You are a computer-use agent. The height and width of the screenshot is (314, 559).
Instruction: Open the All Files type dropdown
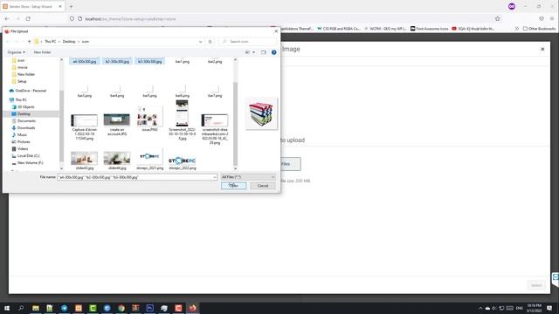click(248, 177)
